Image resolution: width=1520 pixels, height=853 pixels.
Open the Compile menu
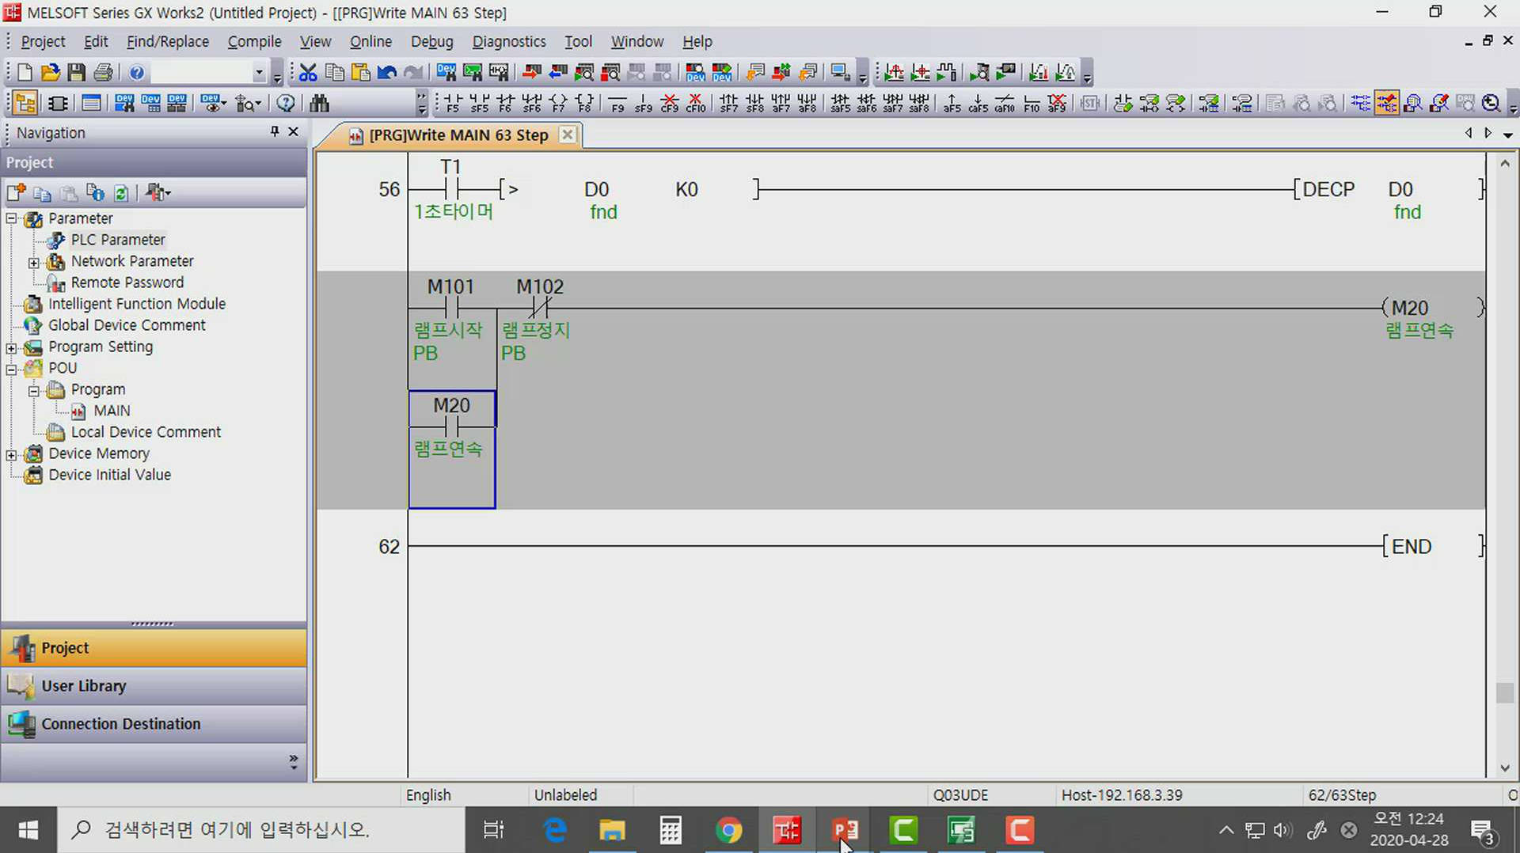[254, 41]
